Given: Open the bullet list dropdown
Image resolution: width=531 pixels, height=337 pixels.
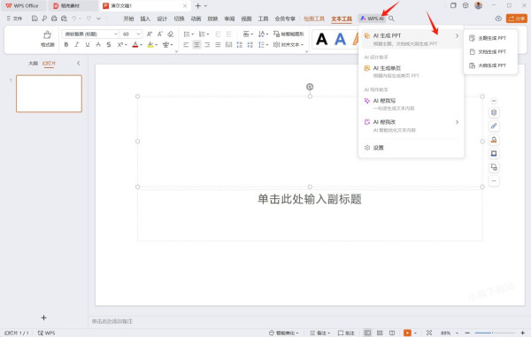Looking at the screenshot, I should [192, 34].
